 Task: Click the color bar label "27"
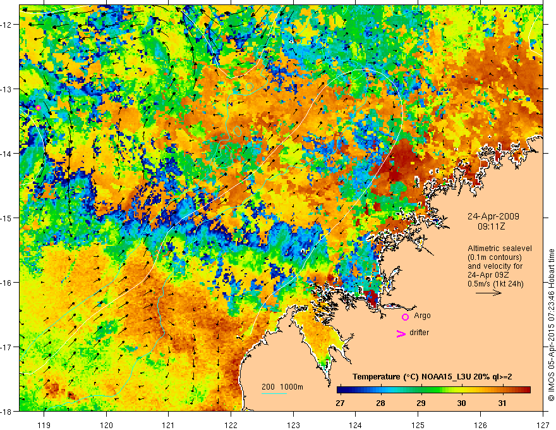tap(340, 403)
